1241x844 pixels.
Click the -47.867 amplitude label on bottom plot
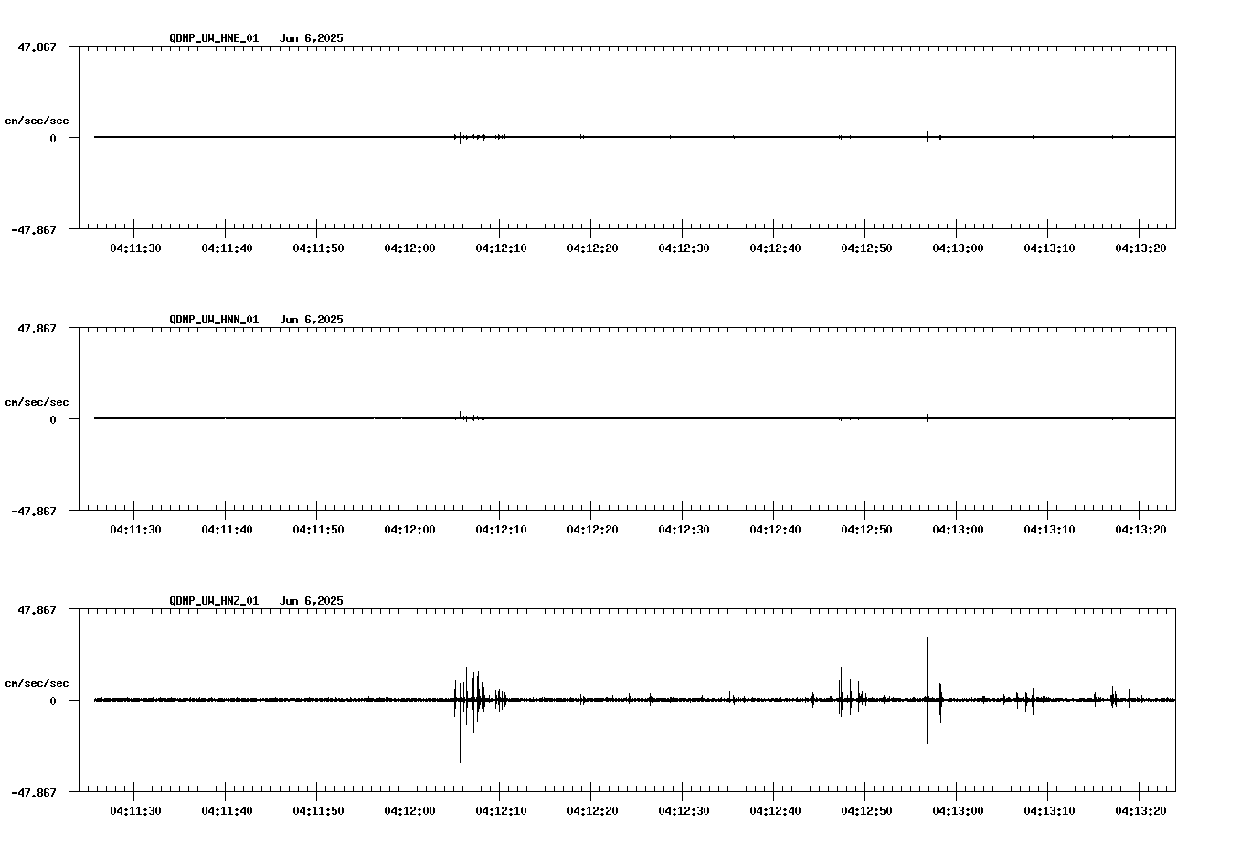coord(36,794)
